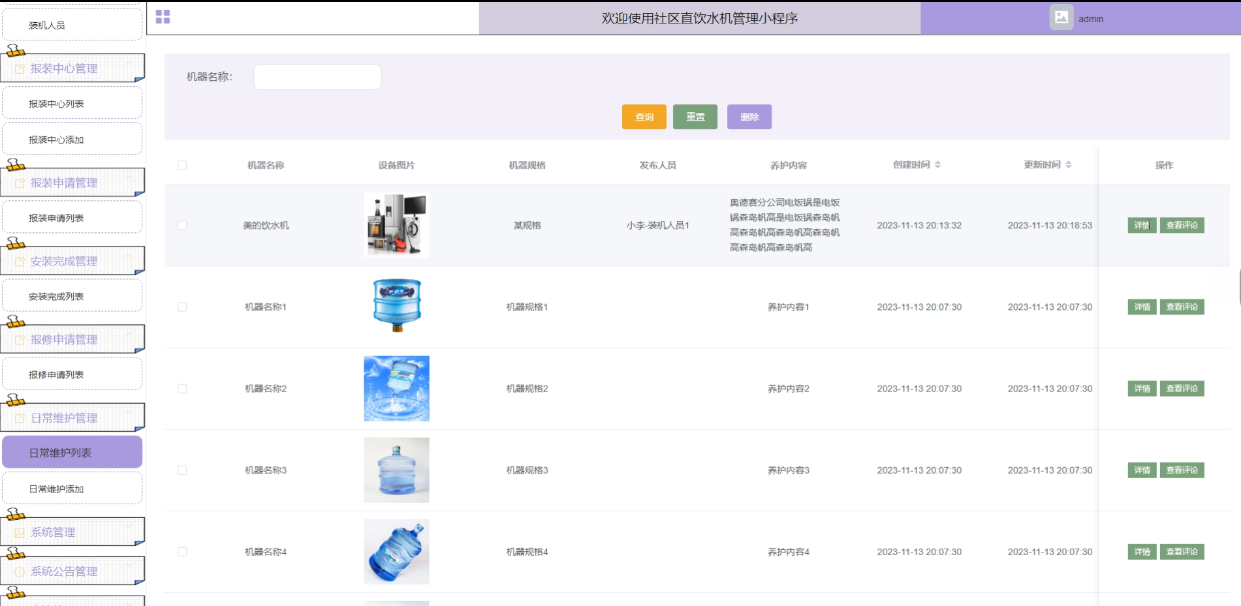This screenshot has width=1241, height=606.
Task: Click the purple 删除 button
Action: 749,117
